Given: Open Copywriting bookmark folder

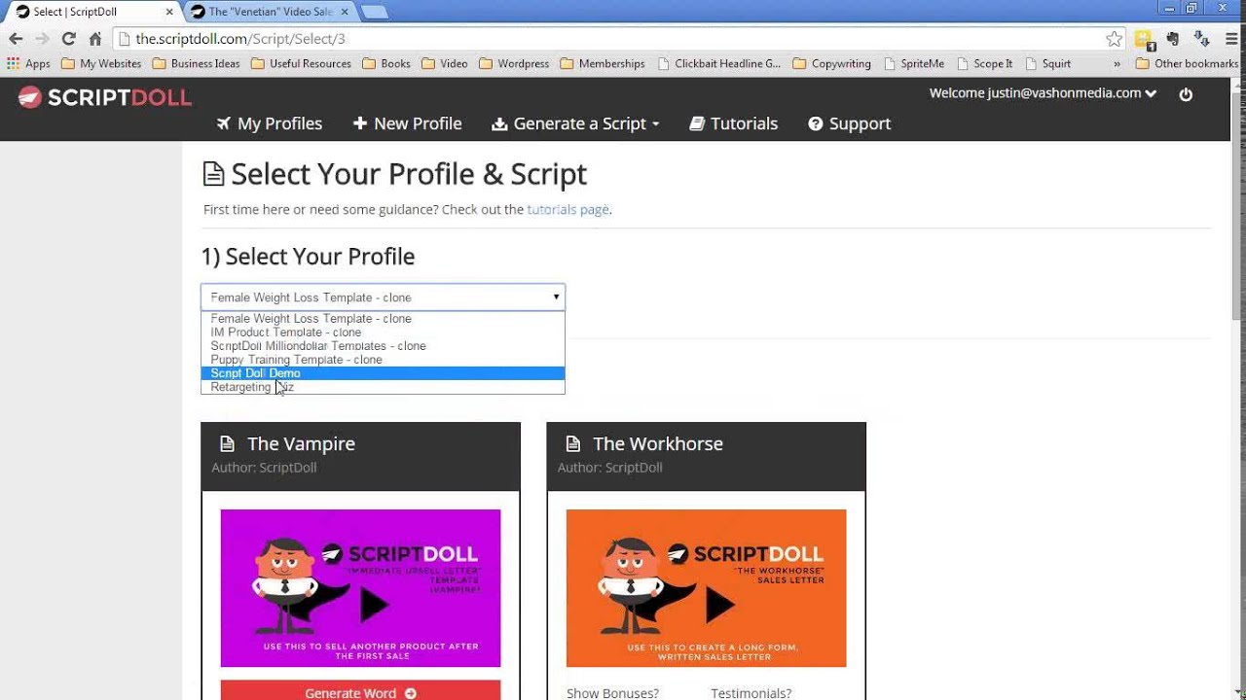Looking at the screenshot, I should click(x=832, y=63).
